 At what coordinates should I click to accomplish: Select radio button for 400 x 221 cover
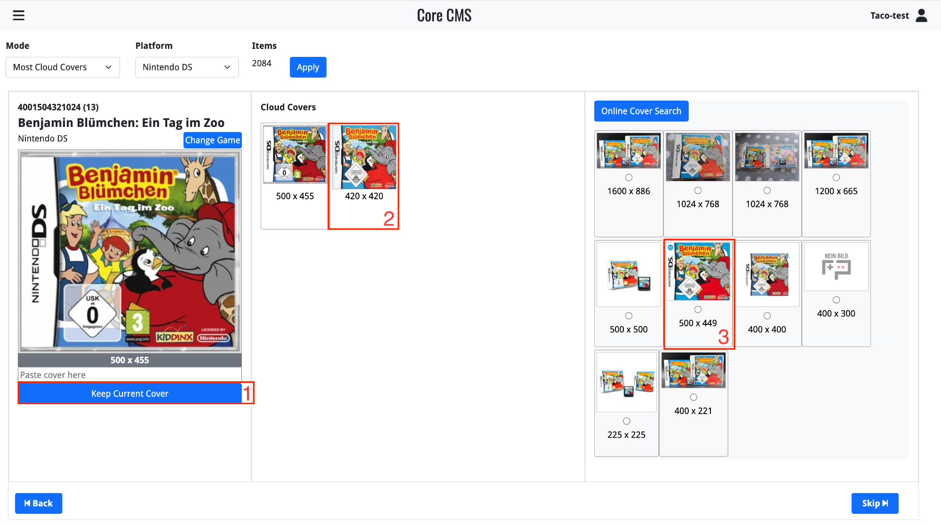(693, 397)
